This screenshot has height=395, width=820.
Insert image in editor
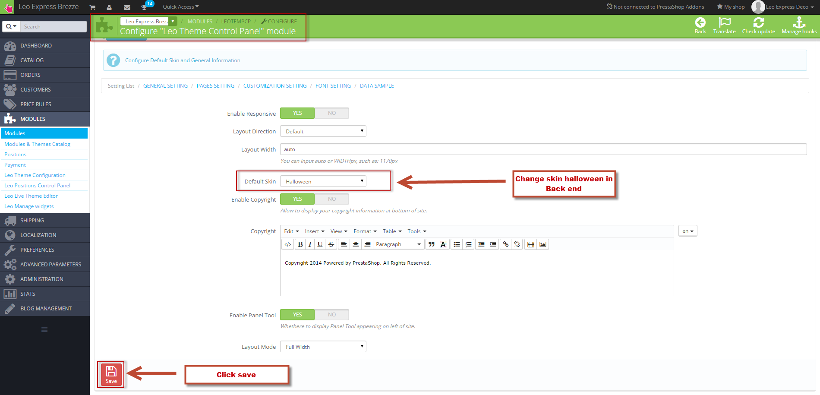(x=543, y=244)
